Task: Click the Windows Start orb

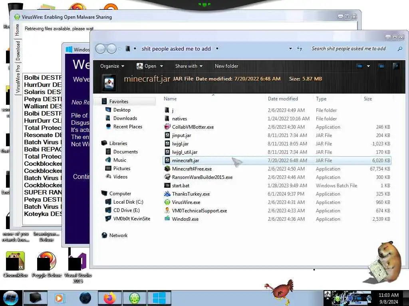Action: (x=10, y=298)
